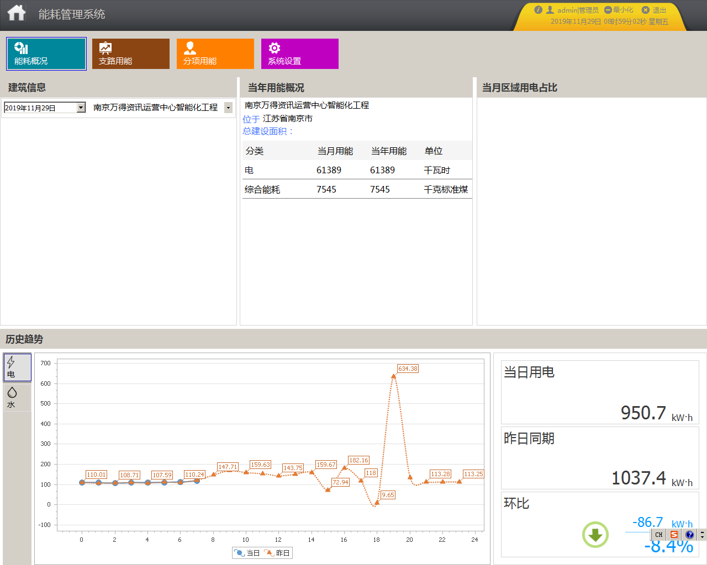The height and width of the screenshot is (565, 707).
Task: Click the 159.67 data label
Action: pos(326,465)
